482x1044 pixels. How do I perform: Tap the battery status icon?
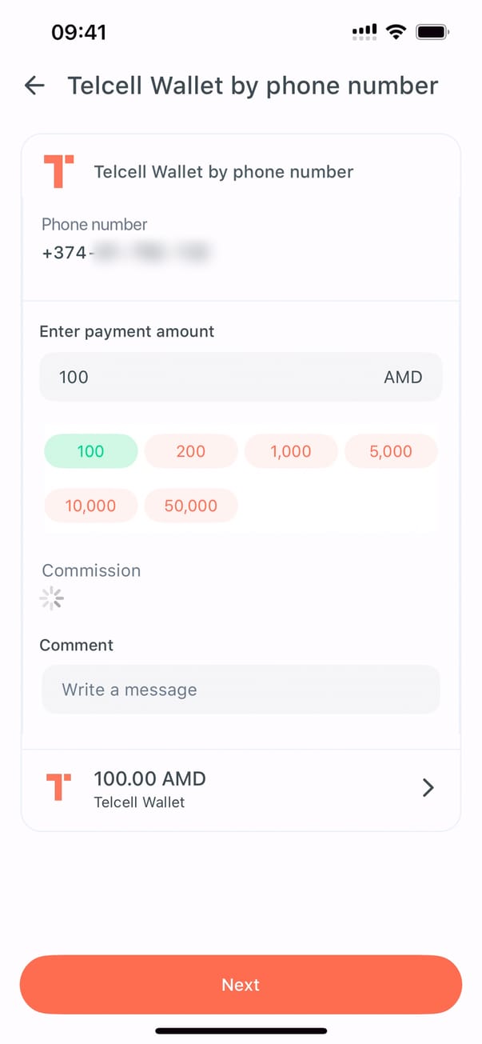pyautogui.click(x=432, y=32)
